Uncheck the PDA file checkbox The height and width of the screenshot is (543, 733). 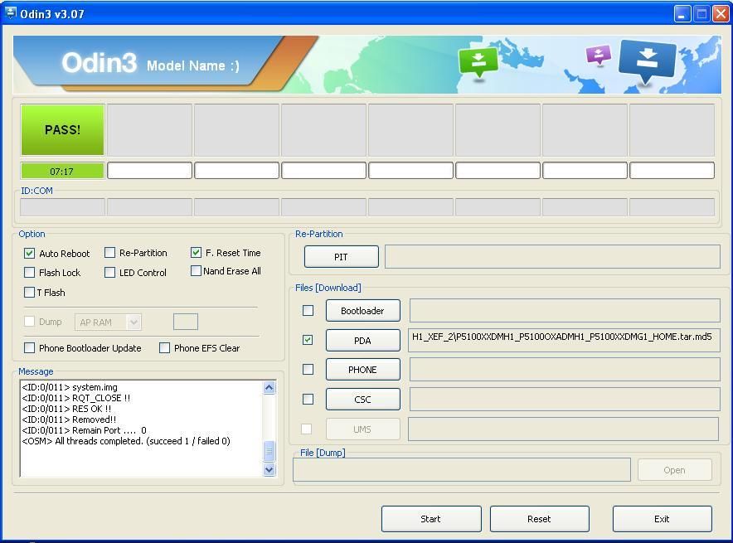(x=308, y=340)
